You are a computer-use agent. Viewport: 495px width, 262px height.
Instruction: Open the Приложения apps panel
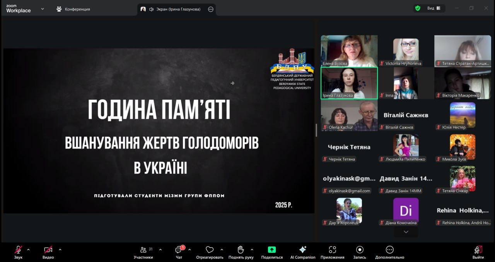point(332,250)
